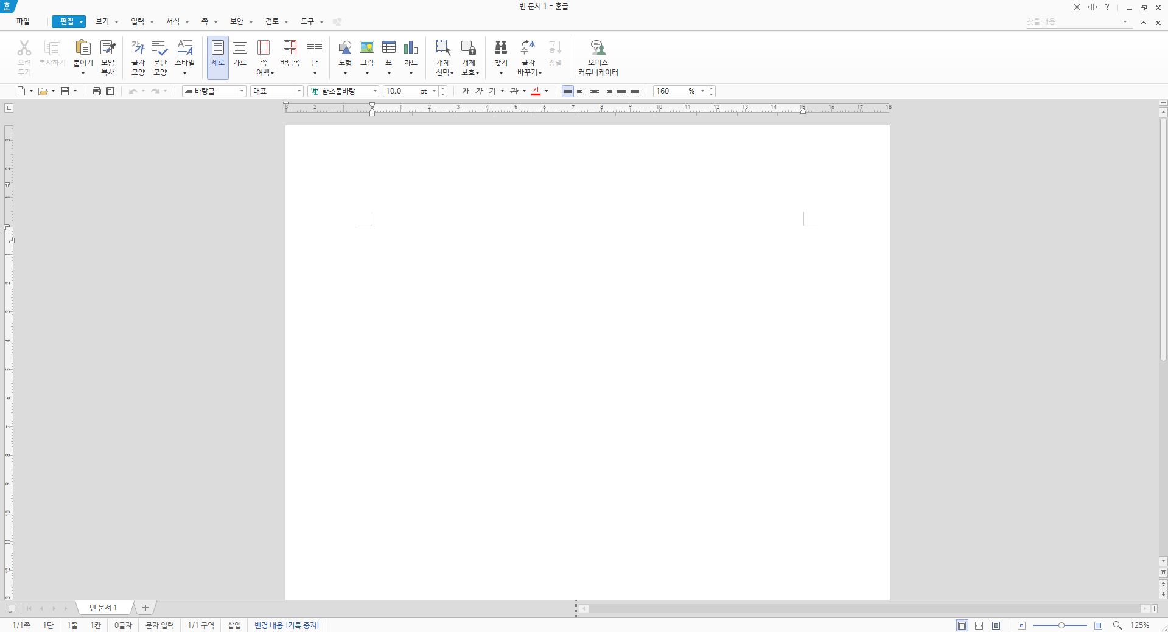Click 변경 내용 [기록 중지] status button
1168x632 pixels.
coord(287,625)
